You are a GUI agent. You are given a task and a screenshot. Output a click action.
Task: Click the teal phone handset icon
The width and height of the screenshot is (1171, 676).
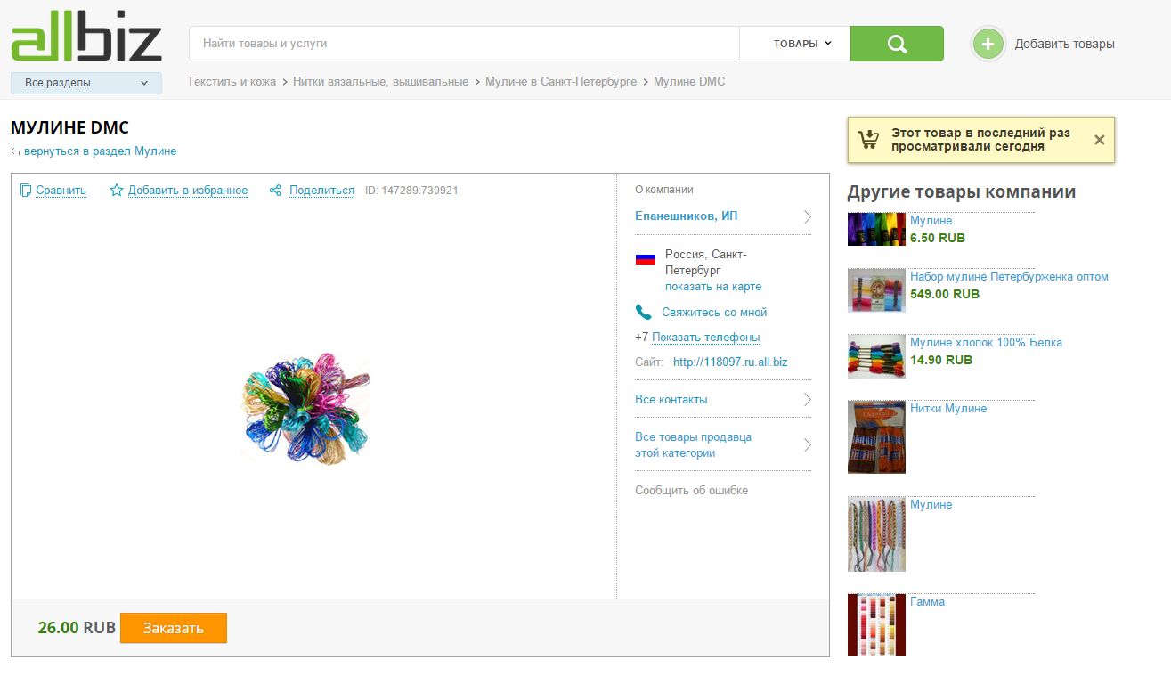643,312
